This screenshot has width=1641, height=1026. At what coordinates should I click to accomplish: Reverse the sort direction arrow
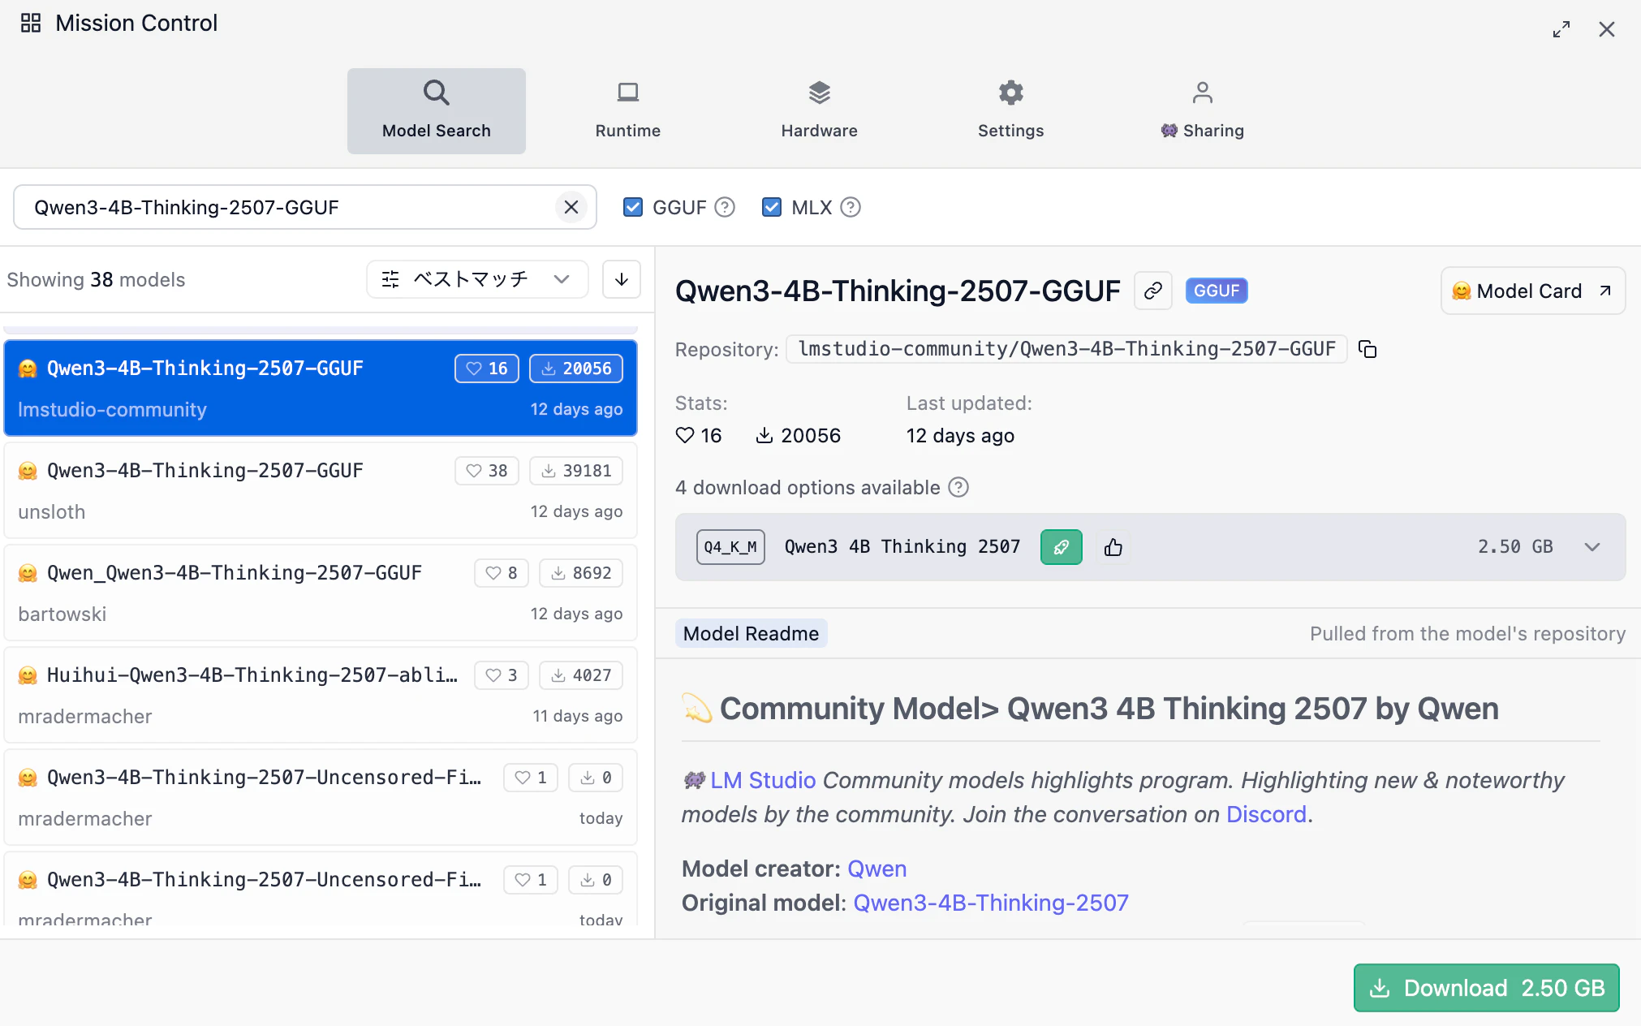pos(622,279)
